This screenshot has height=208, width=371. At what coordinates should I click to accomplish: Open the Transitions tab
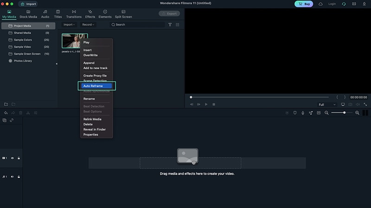(74, 14)
